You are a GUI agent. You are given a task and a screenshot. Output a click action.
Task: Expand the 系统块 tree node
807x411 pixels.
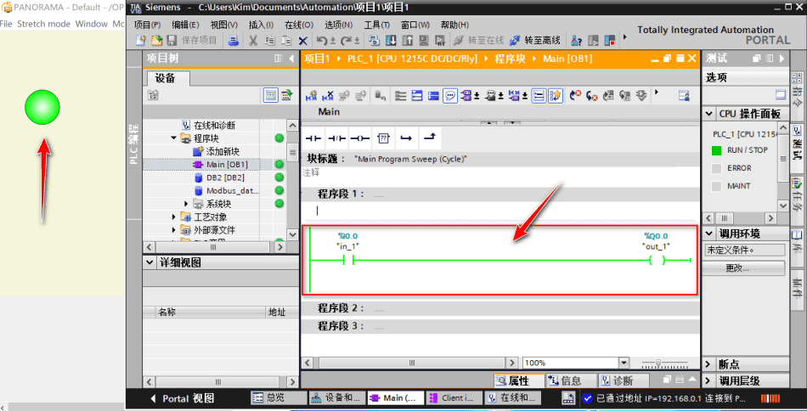pyautogui.click(x=187, y=204)
